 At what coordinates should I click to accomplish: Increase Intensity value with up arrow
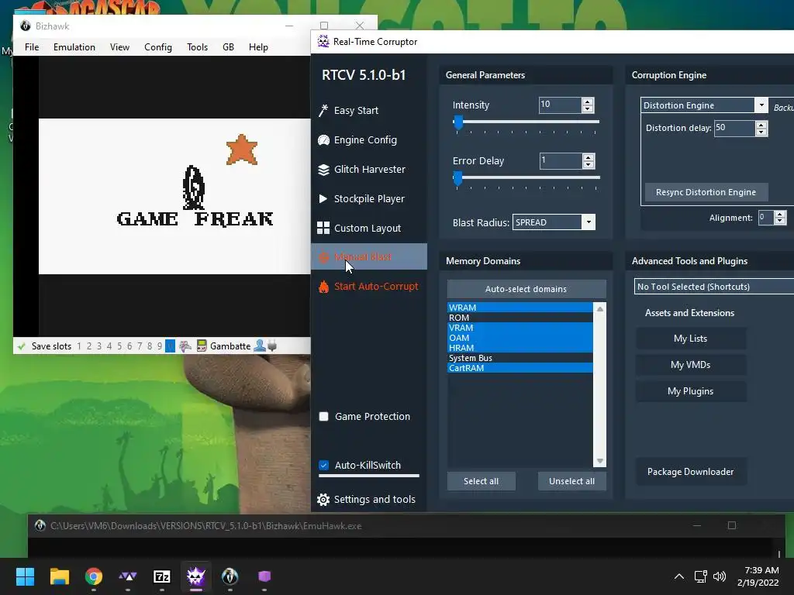pyautogui.click(x=588, y=101)
